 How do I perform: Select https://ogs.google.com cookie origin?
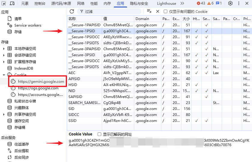click(38, 88)
